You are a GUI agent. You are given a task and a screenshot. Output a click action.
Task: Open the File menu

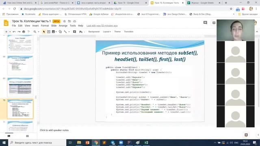[14, 26]
